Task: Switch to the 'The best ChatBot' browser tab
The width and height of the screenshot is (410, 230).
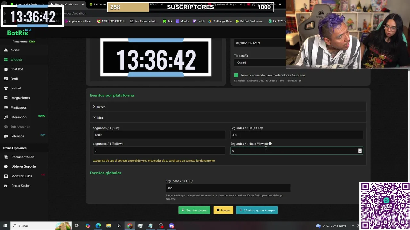Action: coord(67,4)
